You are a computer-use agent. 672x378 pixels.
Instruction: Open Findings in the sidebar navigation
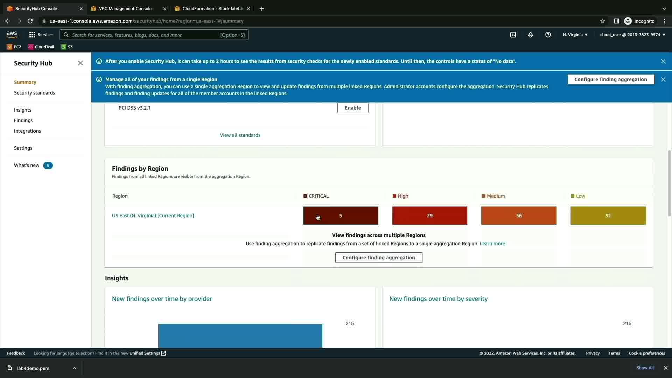click(23, 120)
